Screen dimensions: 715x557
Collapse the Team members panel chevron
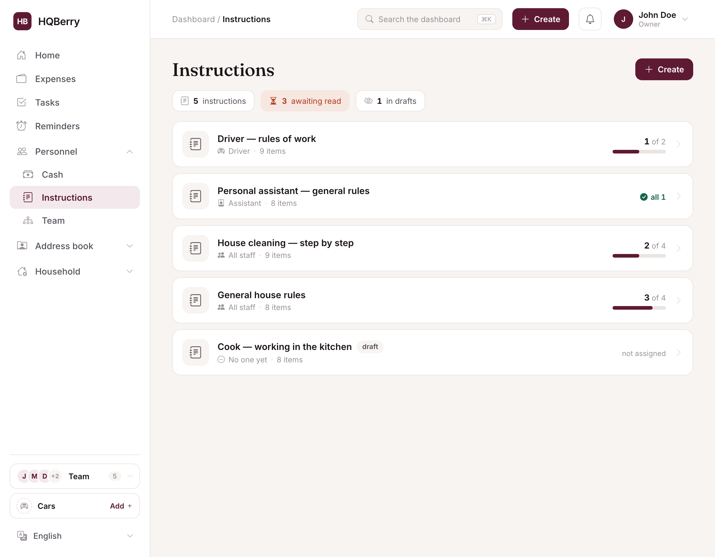130,476
